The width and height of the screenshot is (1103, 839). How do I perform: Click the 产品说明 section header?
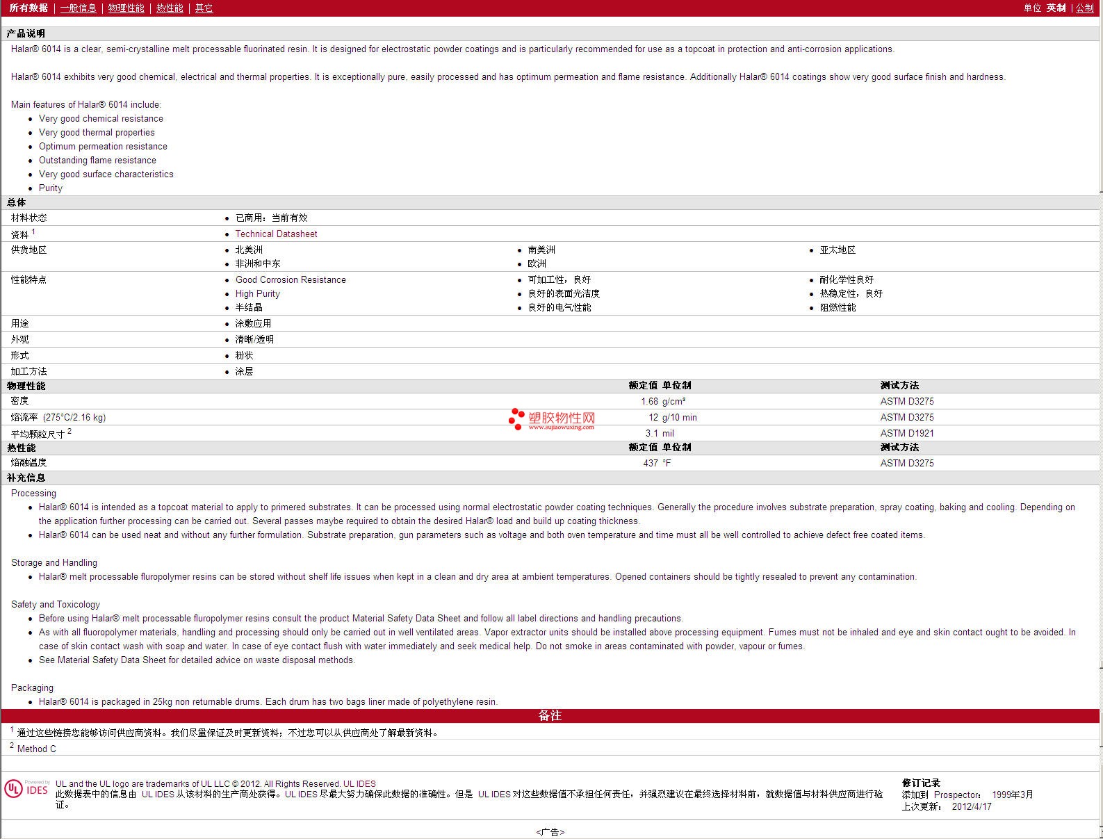click(x=26, y=33)
